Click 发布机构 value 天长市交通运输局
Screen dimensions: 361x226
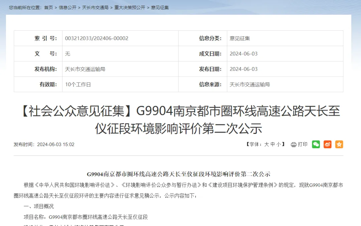click(85, 69)
